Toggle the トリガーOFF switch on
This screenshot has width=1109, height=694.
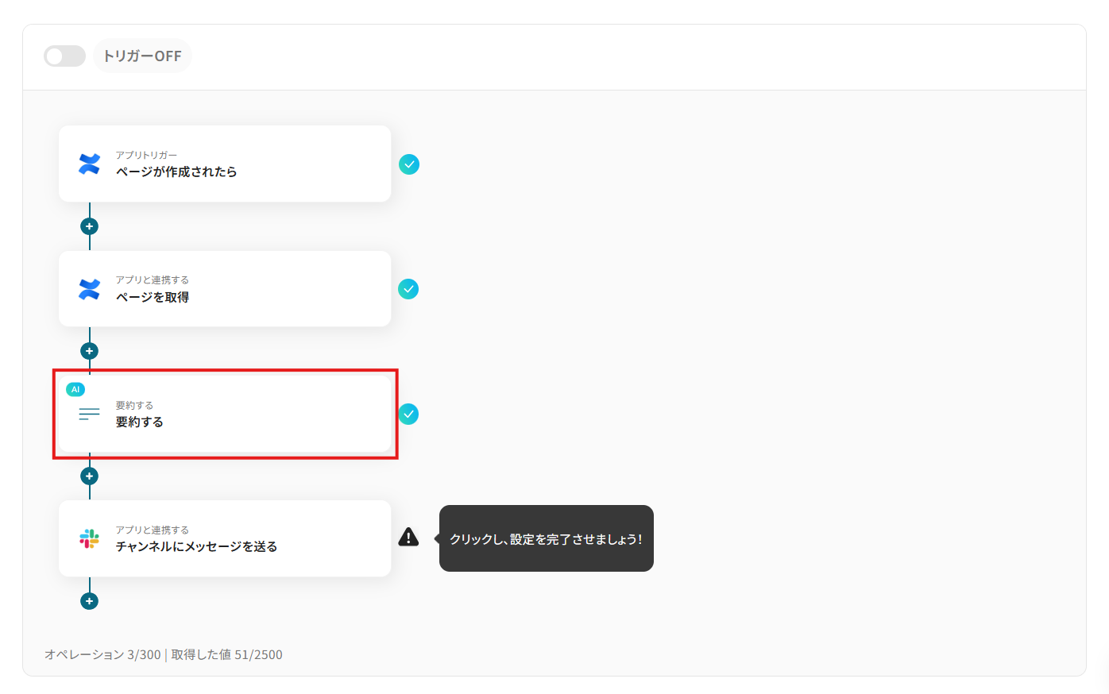64,56
